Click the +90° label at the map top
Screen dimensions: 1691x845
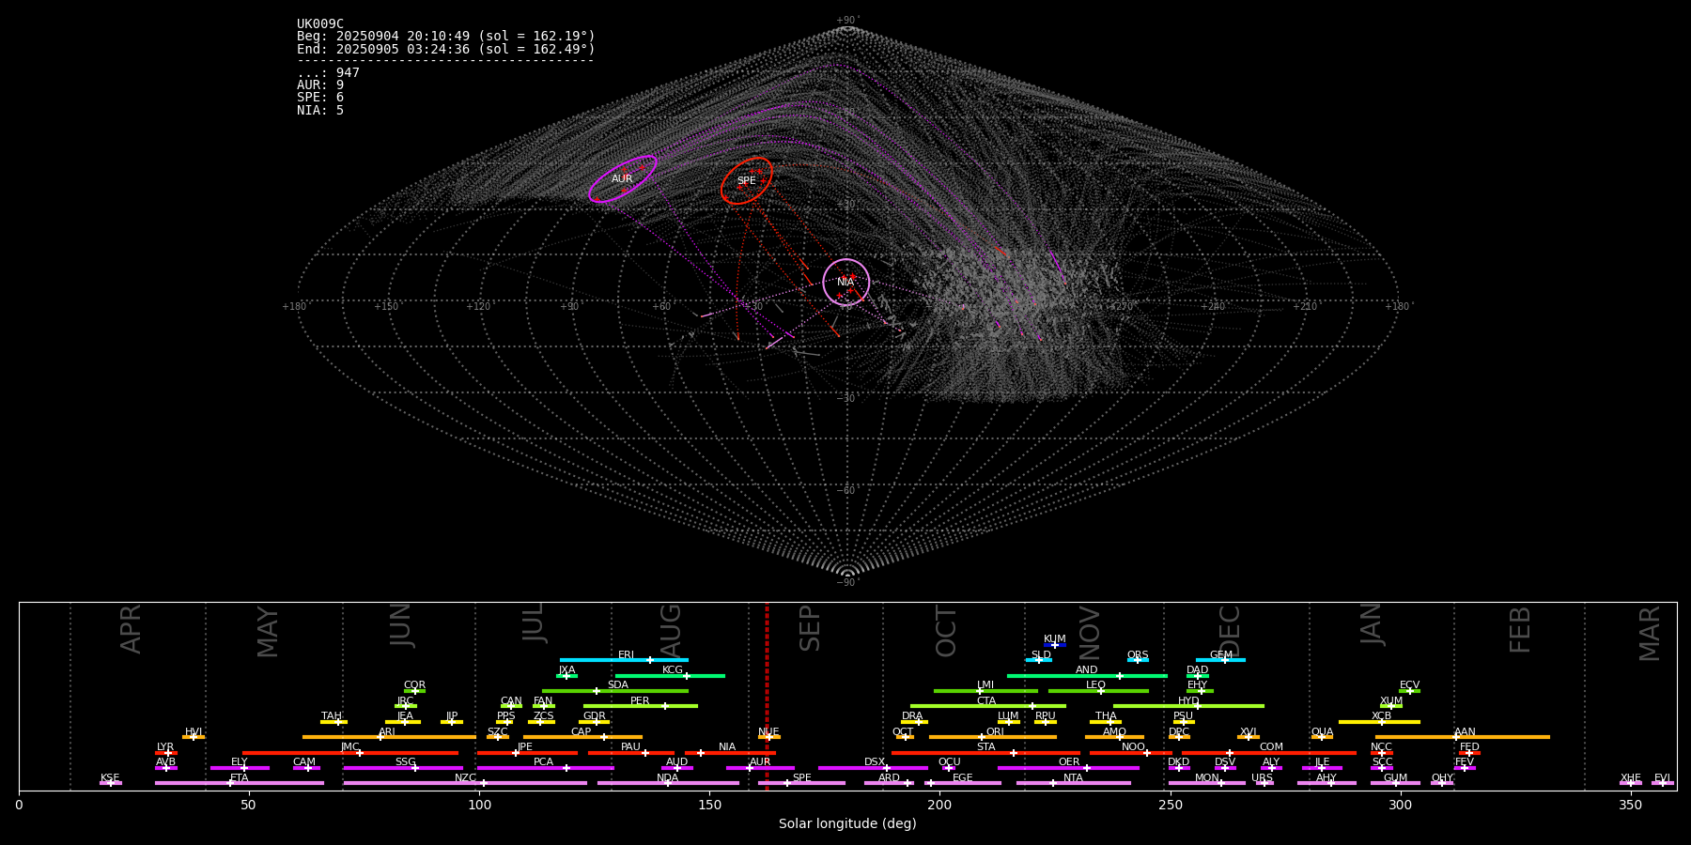click(846, 21)
